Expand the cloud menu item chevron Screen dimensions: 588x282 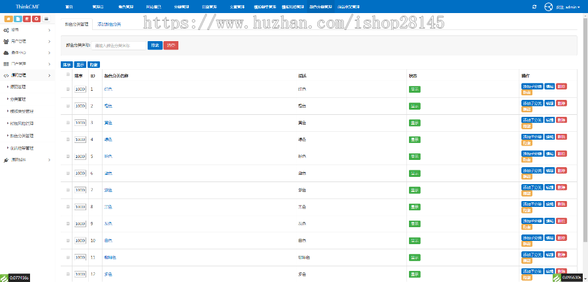click(x=50, y=52)
